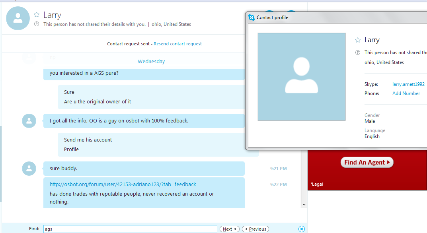Click the 'sure buddy.' message bubble
This screenshot has width=427, height=233.
(x=144, y=169)
